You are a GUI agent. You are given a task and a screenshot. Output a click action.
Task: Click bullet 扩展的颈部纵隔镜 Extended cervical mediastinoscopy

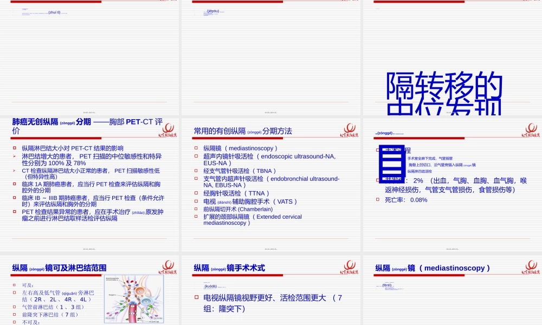pos(253,220)
